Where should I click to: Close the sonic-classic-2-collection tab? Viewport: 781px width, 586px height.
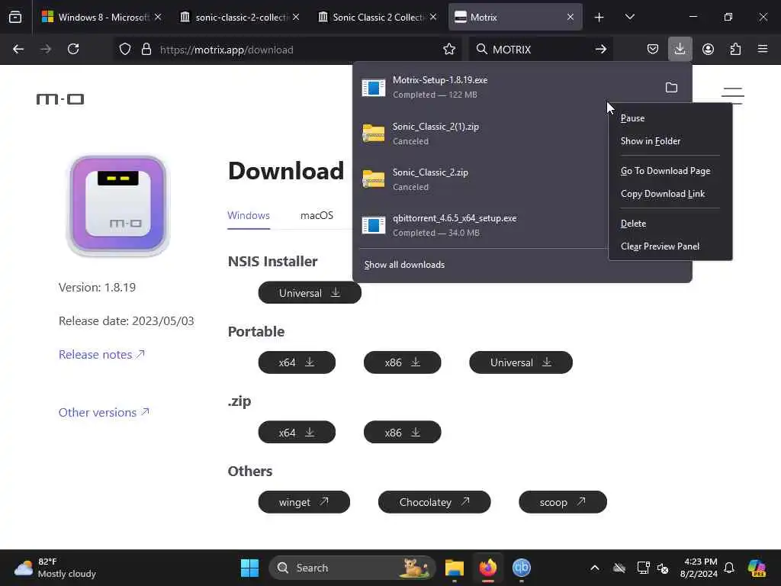[296, 18]
